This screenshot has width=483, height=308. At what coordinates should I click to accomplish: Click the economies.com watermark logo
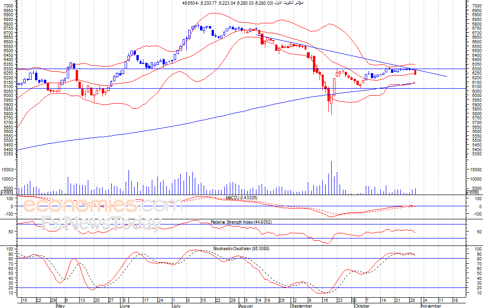[102, 205]
